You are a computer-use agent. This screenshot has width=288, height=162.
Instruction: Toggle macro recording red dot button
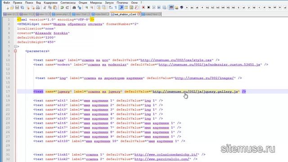point(143,8)
